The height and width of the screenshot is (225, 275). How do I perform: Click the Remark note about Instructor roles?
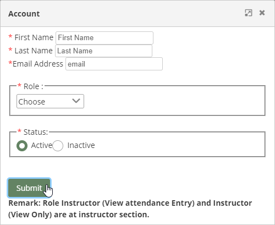[130, 209]
